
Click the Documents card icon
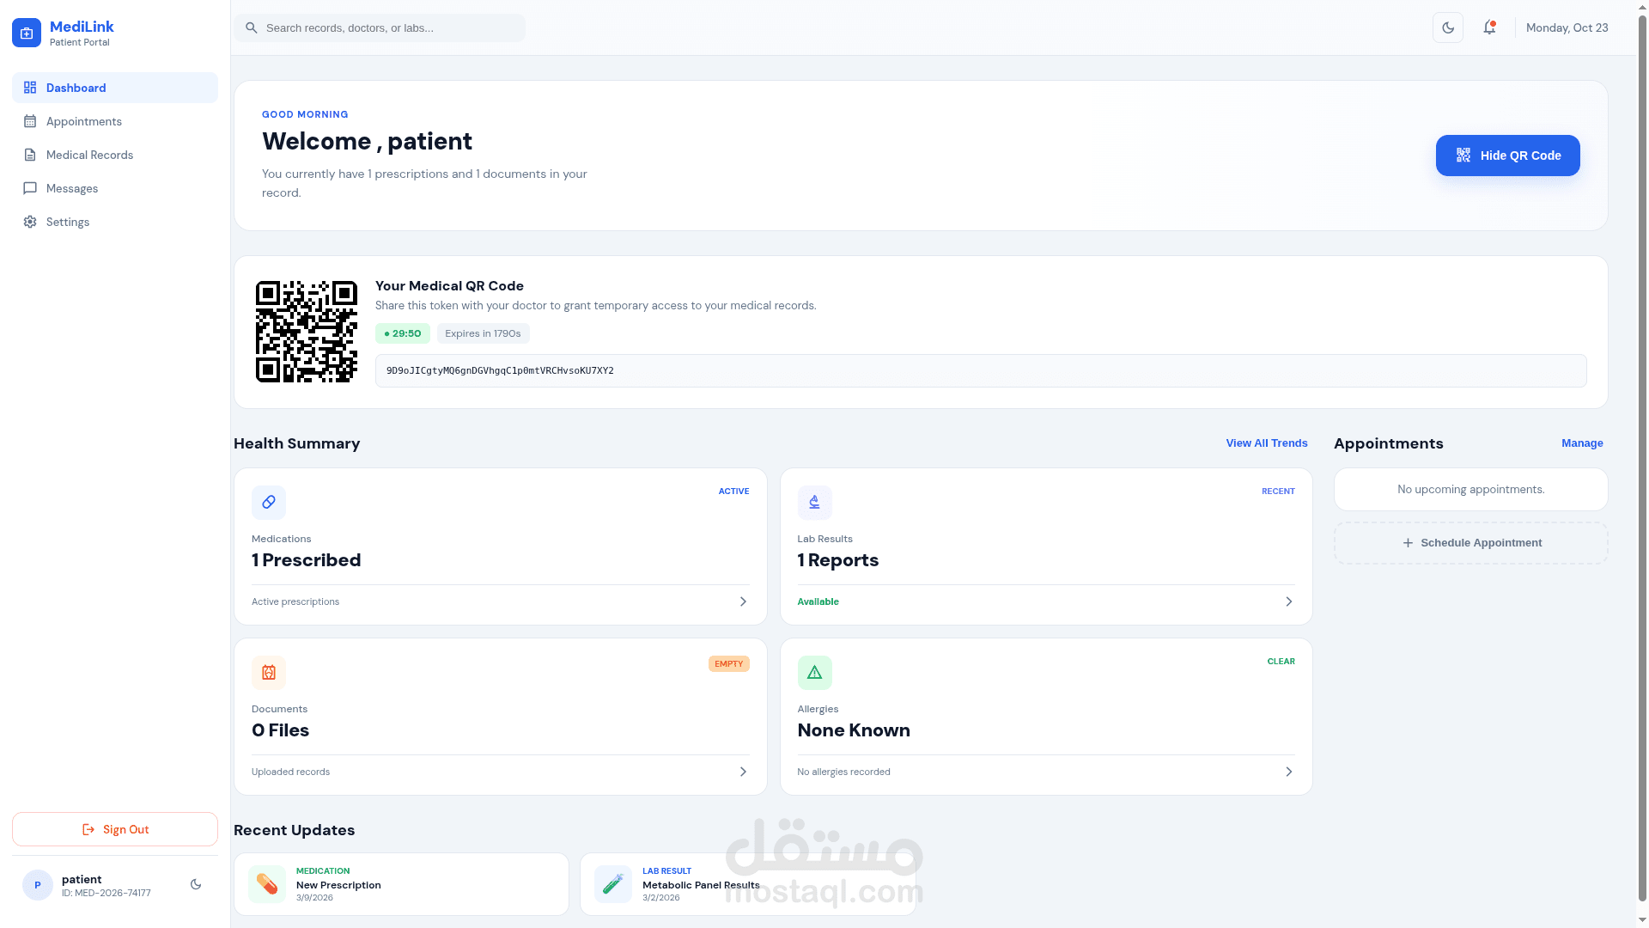pyautogui.click(x=269, y=672)
